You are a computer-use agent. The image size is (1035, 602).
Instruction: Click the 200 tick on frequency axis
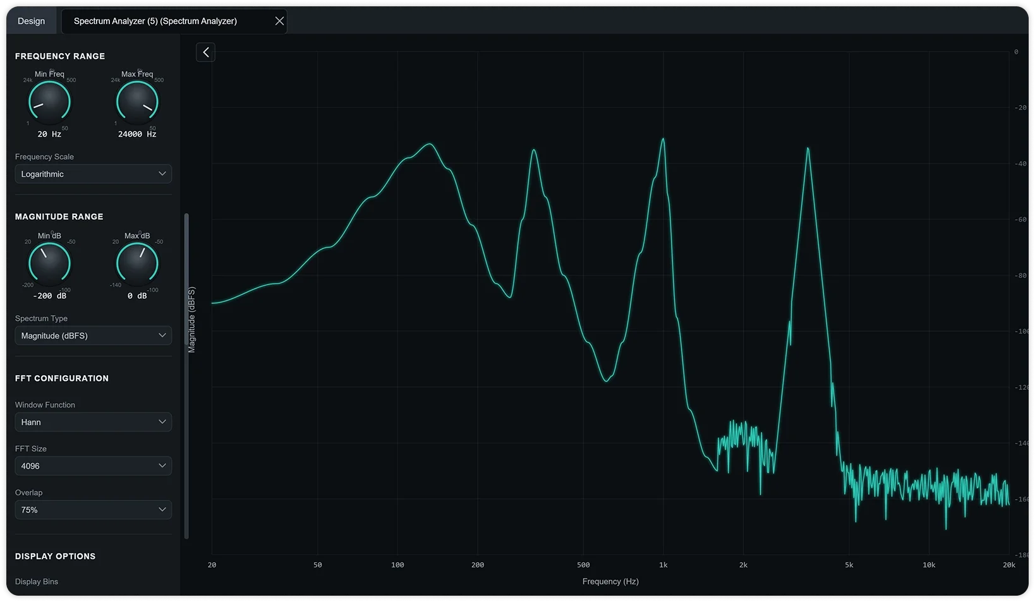click(x=478, y=565)
